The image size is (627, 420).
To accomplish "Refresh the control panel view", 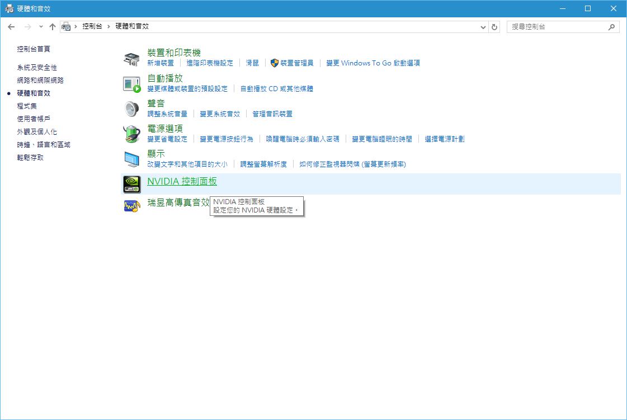I will (x=494, y=27).
